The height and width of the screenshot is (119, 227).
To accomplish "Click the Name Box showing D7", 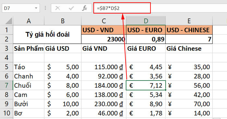I will (x=21, y=8).
